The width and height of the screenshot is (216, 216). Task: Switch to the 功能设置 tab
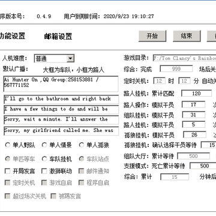click(x=13, y=36)
